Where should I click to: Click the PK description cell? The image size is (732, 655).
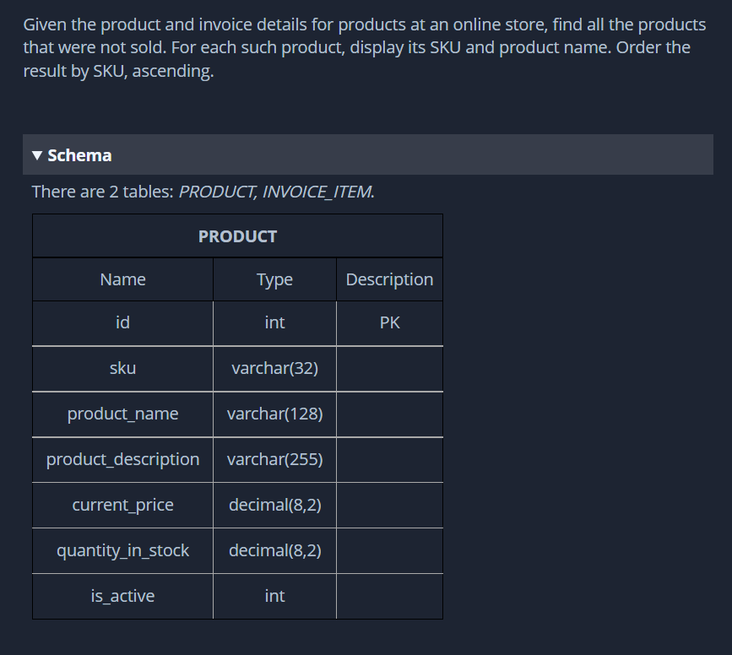tap(389, 322)
